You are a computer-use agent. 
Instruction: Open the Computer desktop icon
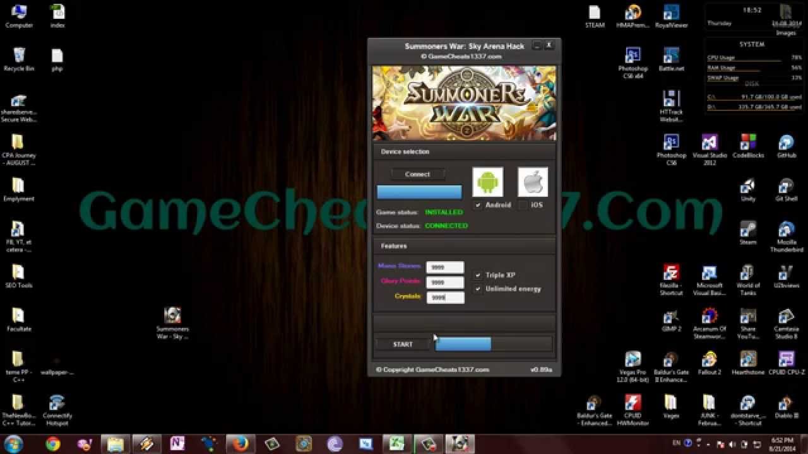[19, 16]
